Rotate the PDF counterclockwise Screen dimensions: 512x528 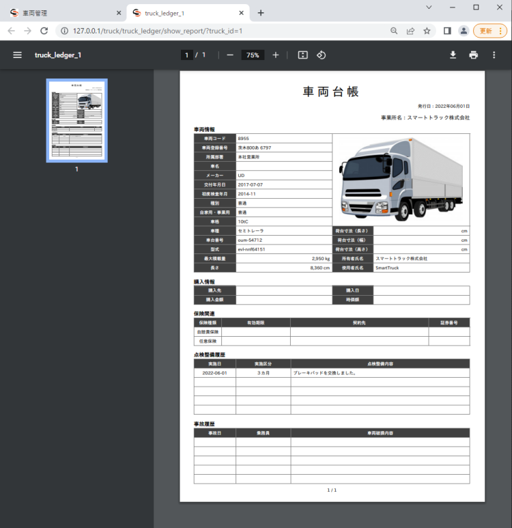[x=321, y=55]
